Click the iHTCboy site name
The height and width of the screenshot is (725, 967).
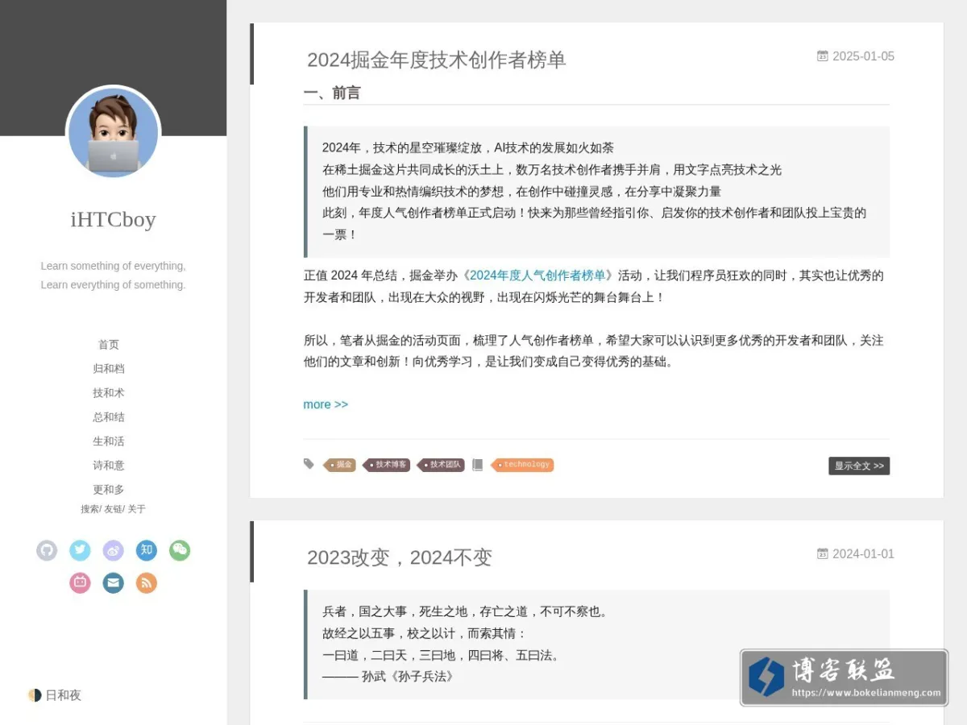113,219
